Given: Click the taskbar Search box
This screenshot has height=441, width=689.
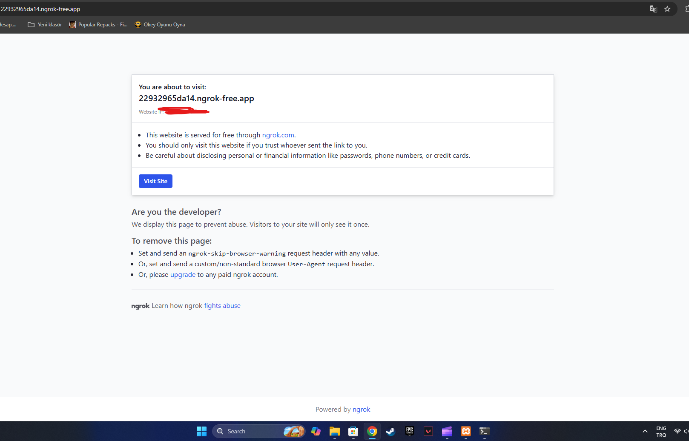Looking at the screenshot, I should (258, 431).
